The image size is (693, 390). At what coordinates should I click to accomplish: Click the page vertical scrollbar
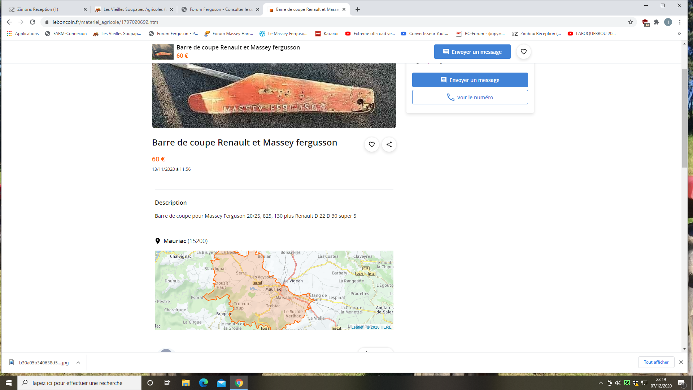pos(684,119)
